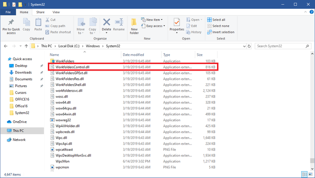This screenshot has height=178, width=315.
Task: Open recent locations dropdown
Action: (21, 46)
